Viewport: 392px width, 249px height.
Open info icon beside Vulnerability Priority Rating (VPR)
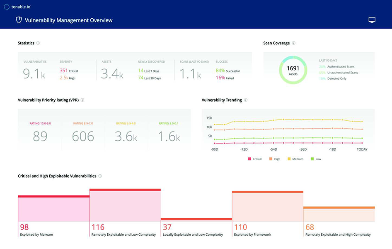coord(82,100)
